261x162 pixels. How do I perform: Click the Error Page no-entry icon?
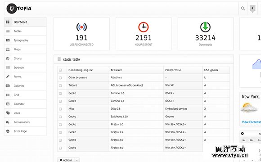tap(8, 131)
